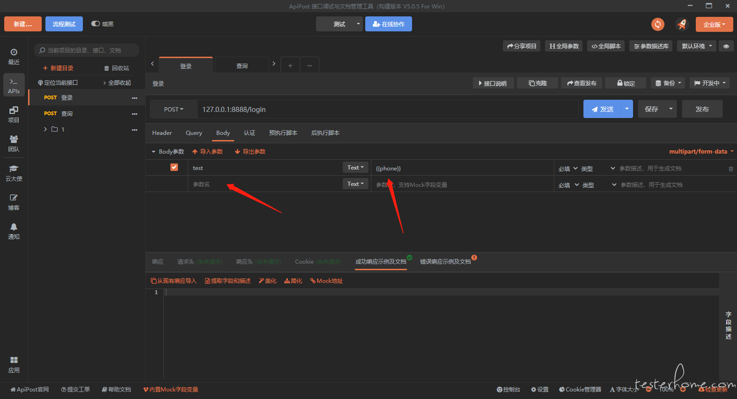The image size is (737, 399).
Task: Click 字段描述 side panel toggle
Action: (x=728, y=325)
